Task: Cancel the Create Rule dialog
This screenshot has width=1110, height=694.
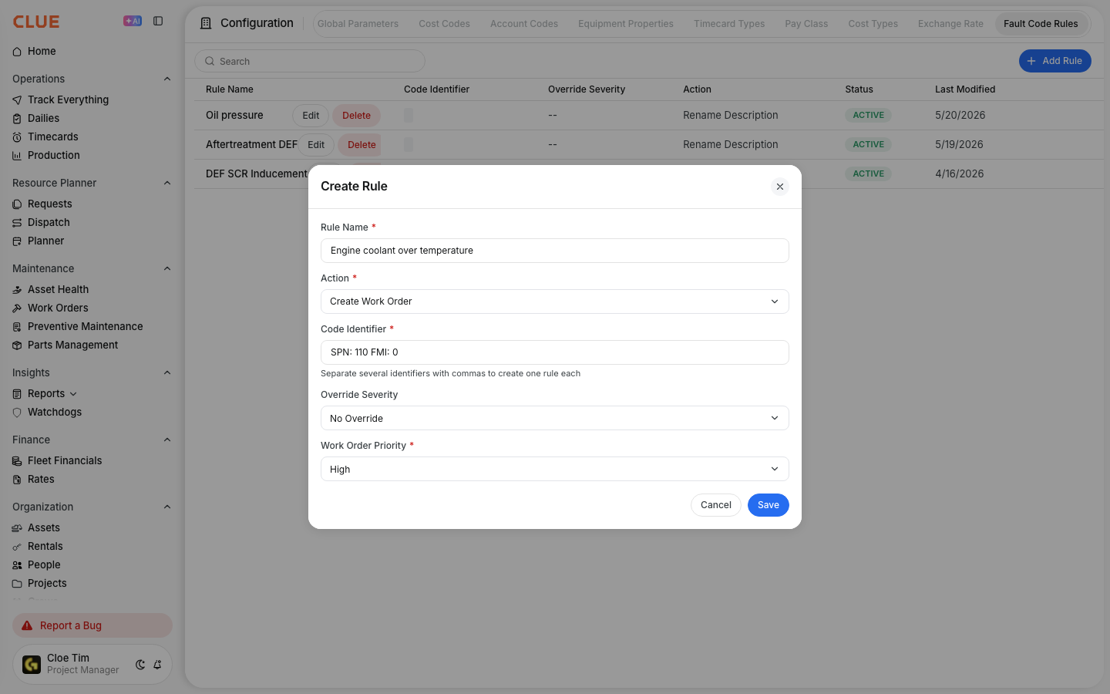Action: (x=716, y=505)
